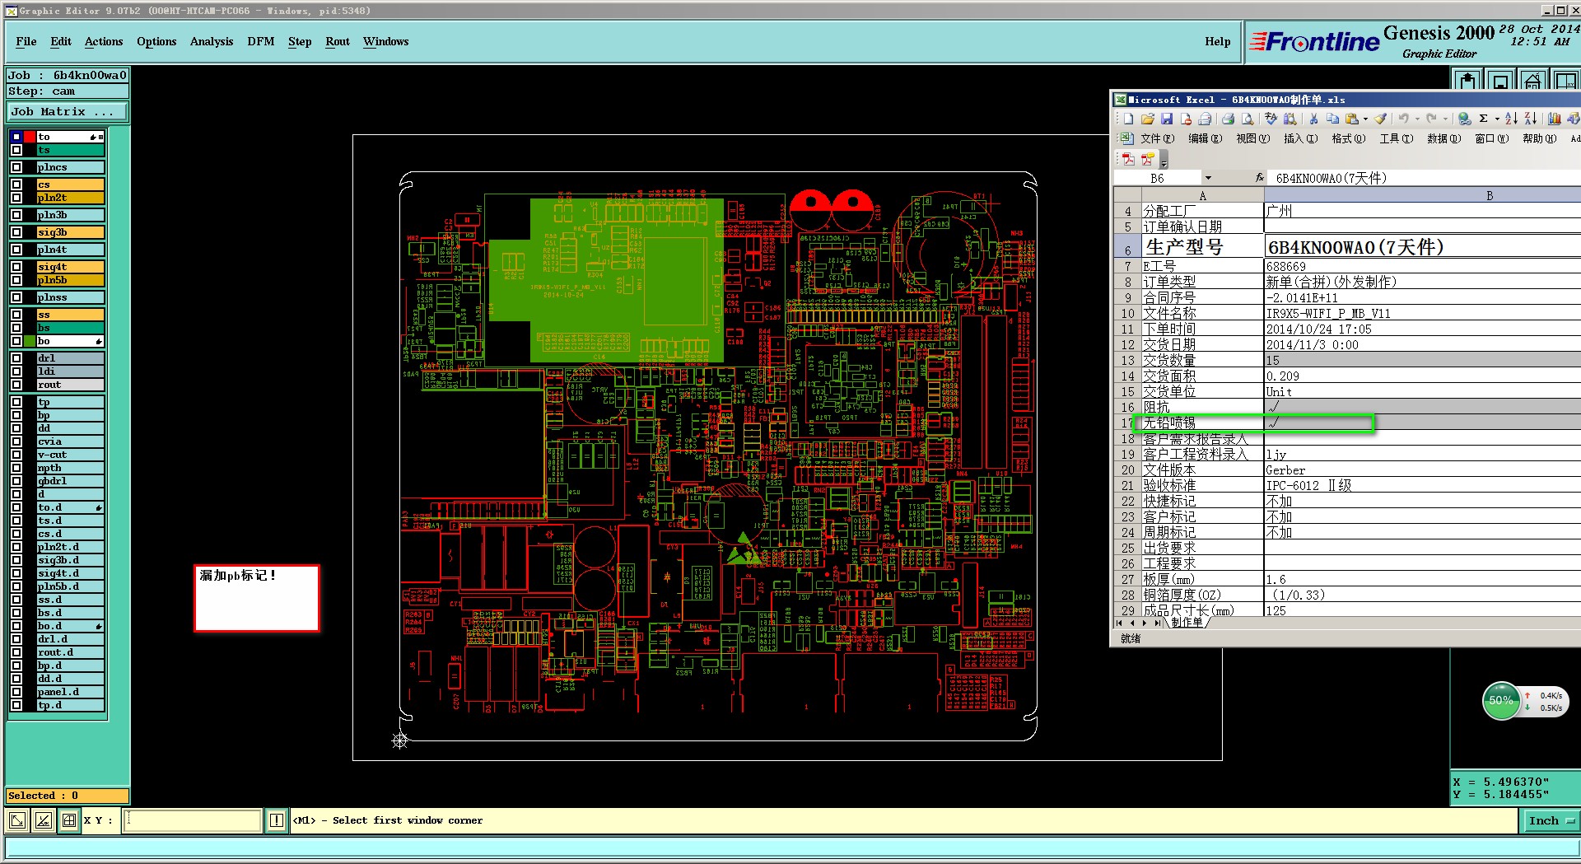
Task: Click Excel's Sort Ascending icon
Action: coord(1511,119)
